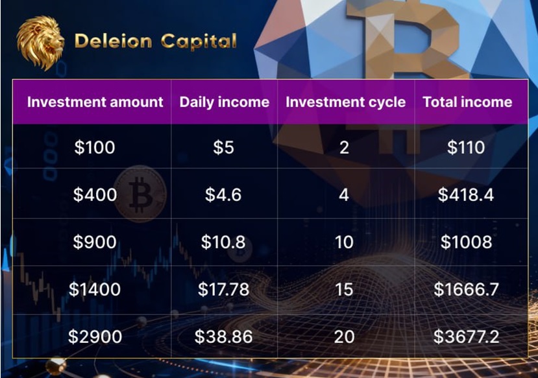Click the $100 investment amount cell
The image size is (538, 378).
point(95,147)
